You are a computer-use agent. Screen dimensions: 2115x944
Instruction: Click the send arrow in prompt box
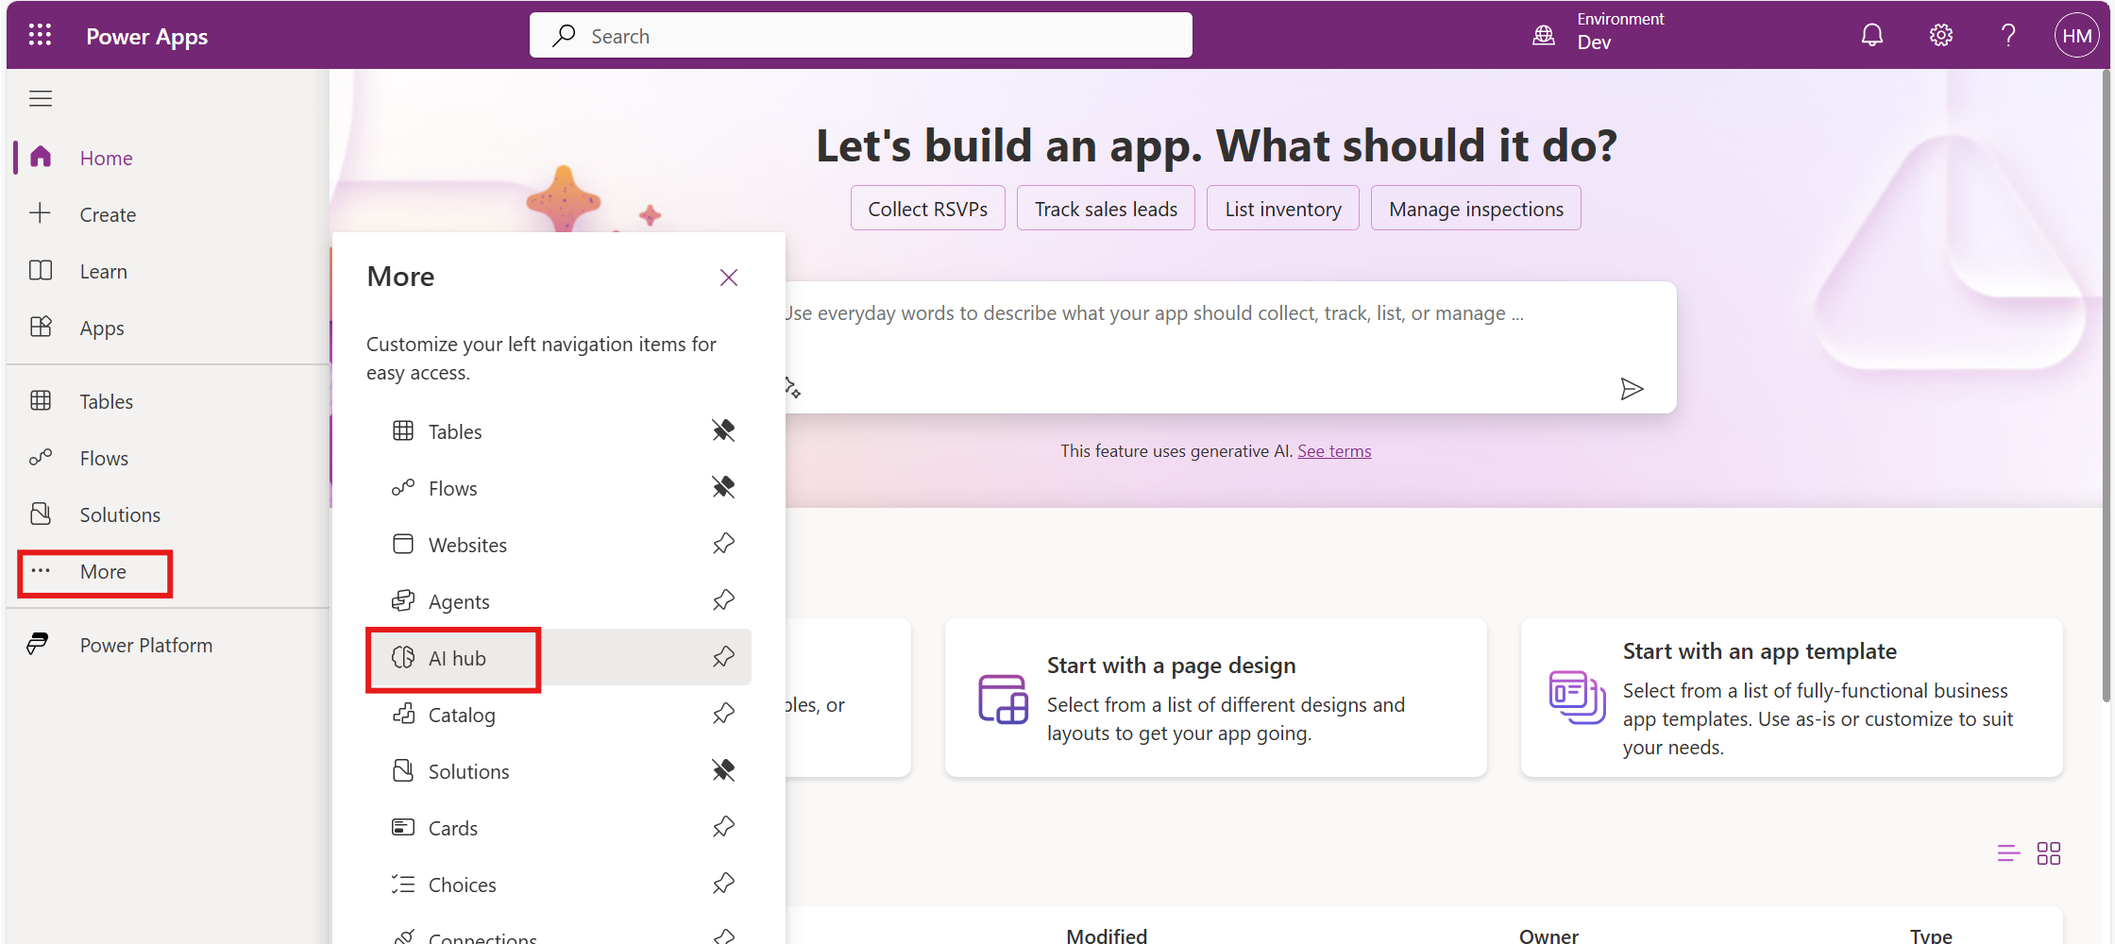point(1632,389)
